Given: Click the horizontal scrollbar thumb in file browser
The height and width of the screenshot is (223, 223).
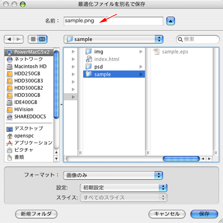Looking at the screenshot, I should [181, 159].
